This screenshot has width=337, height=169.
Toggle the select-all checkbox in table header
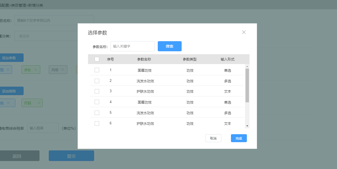(97, 59)
